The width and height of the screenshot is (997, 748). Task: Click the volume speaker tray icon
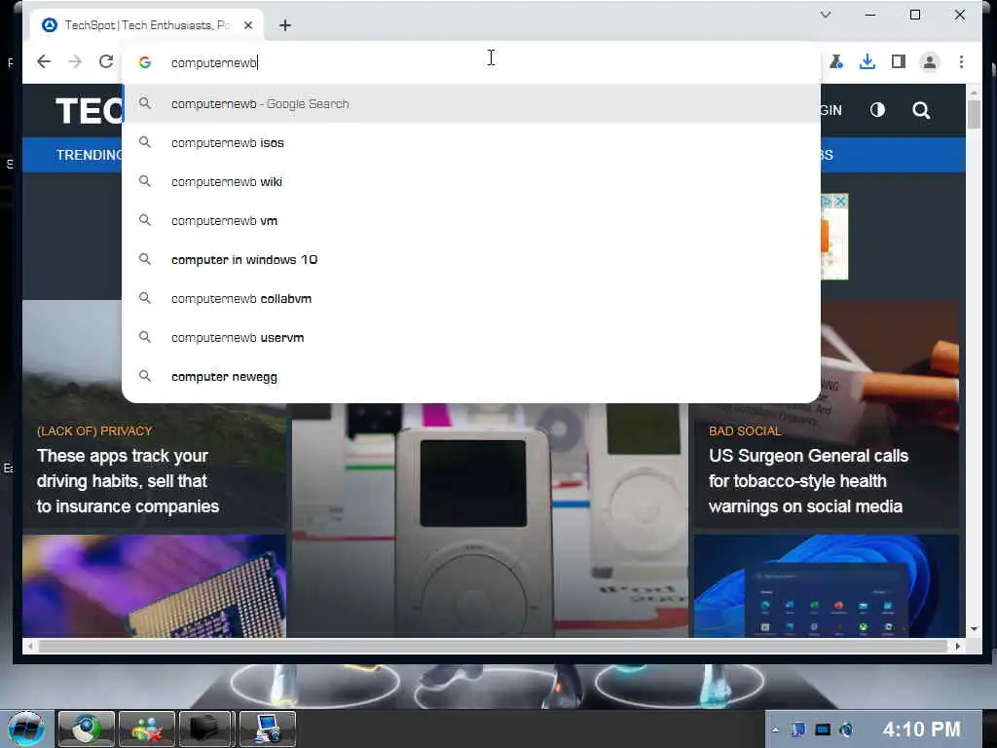846,729
